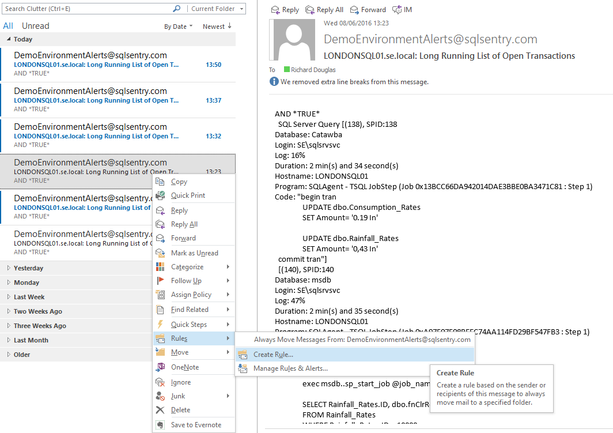Click the Save to Evernote elephant icon
This screenshot has height=433, width=613.
(160, 425)
